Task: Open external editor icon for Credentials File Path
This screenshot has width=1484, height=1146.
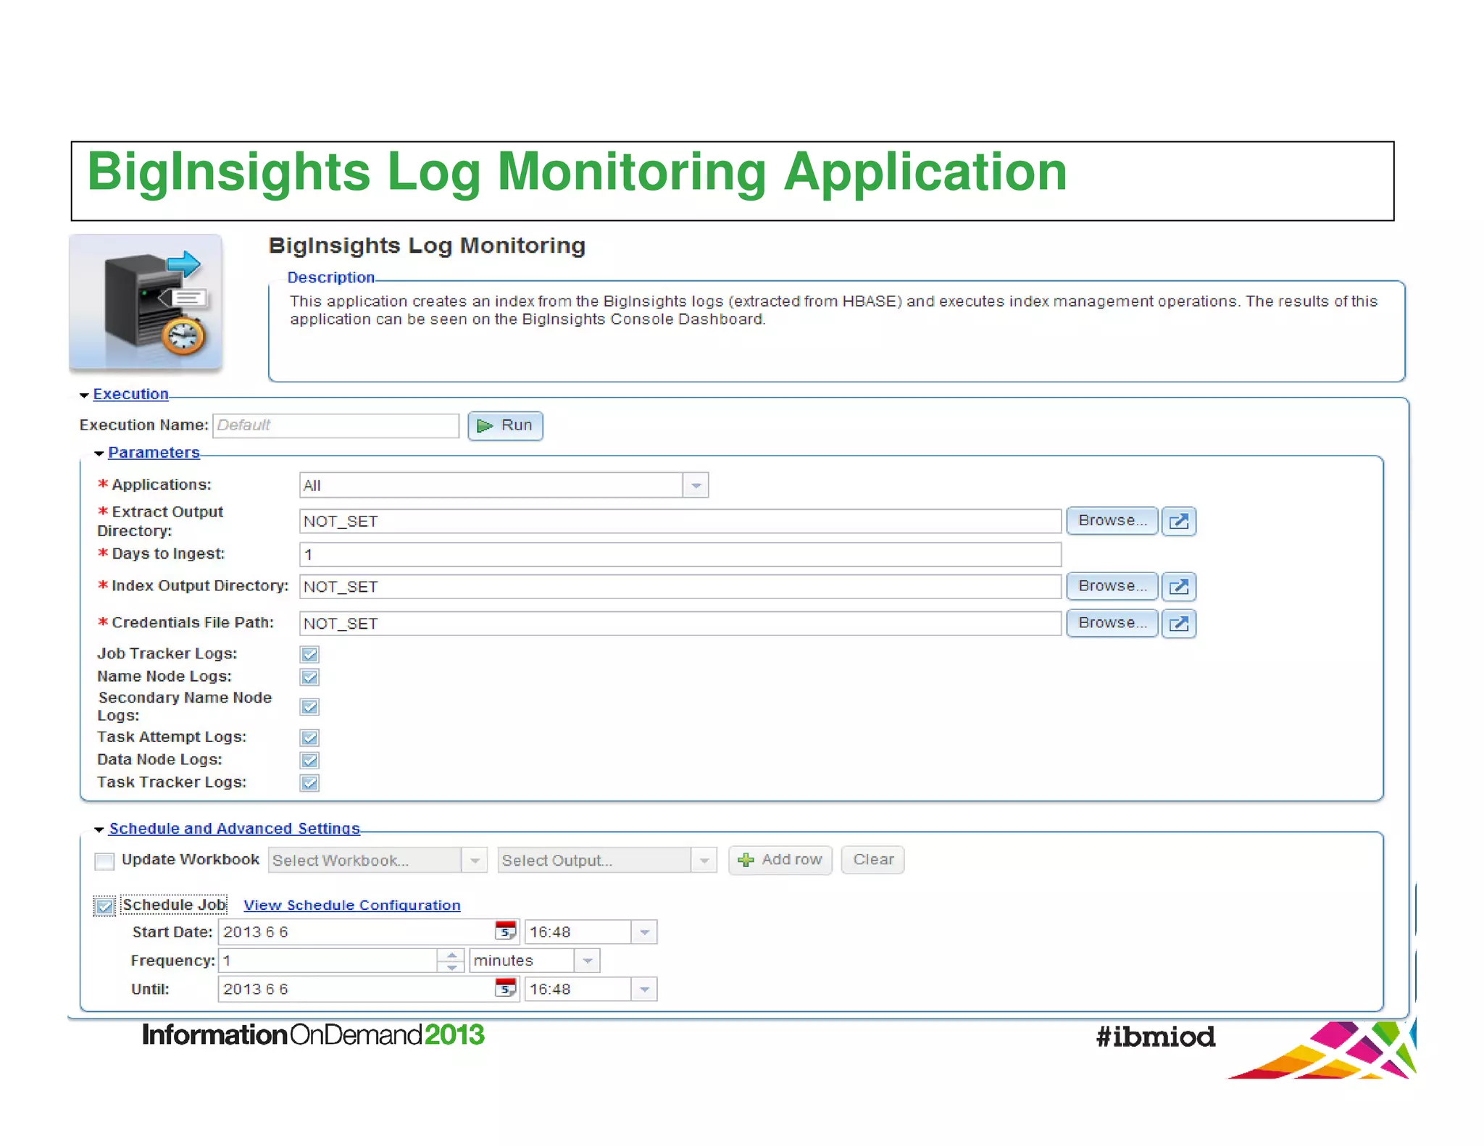Action: pos(1178,623)
